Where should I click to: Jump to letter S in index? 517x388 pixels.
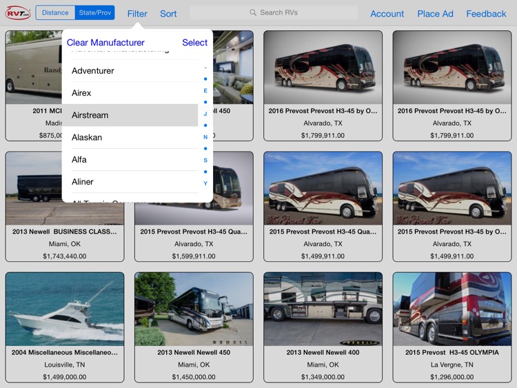[205, 160]
